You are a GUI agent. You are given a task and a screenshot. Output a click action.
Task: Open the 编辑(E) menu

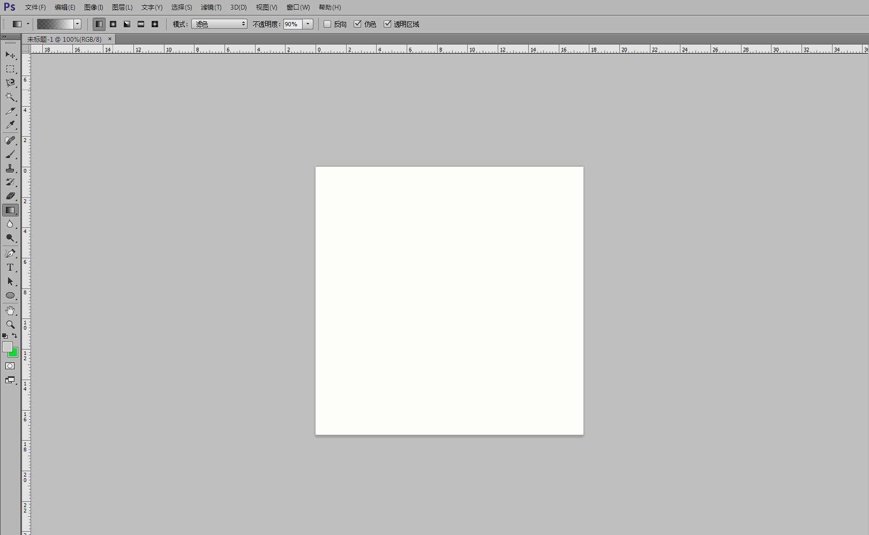65,8
